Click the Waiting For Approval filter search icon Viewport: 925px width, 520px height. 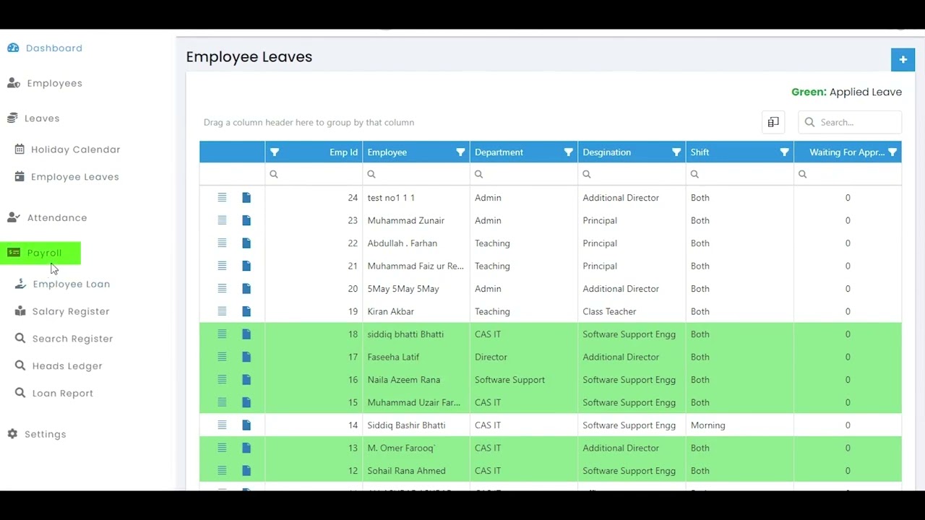pyautogui.click(x=803, y=174)
